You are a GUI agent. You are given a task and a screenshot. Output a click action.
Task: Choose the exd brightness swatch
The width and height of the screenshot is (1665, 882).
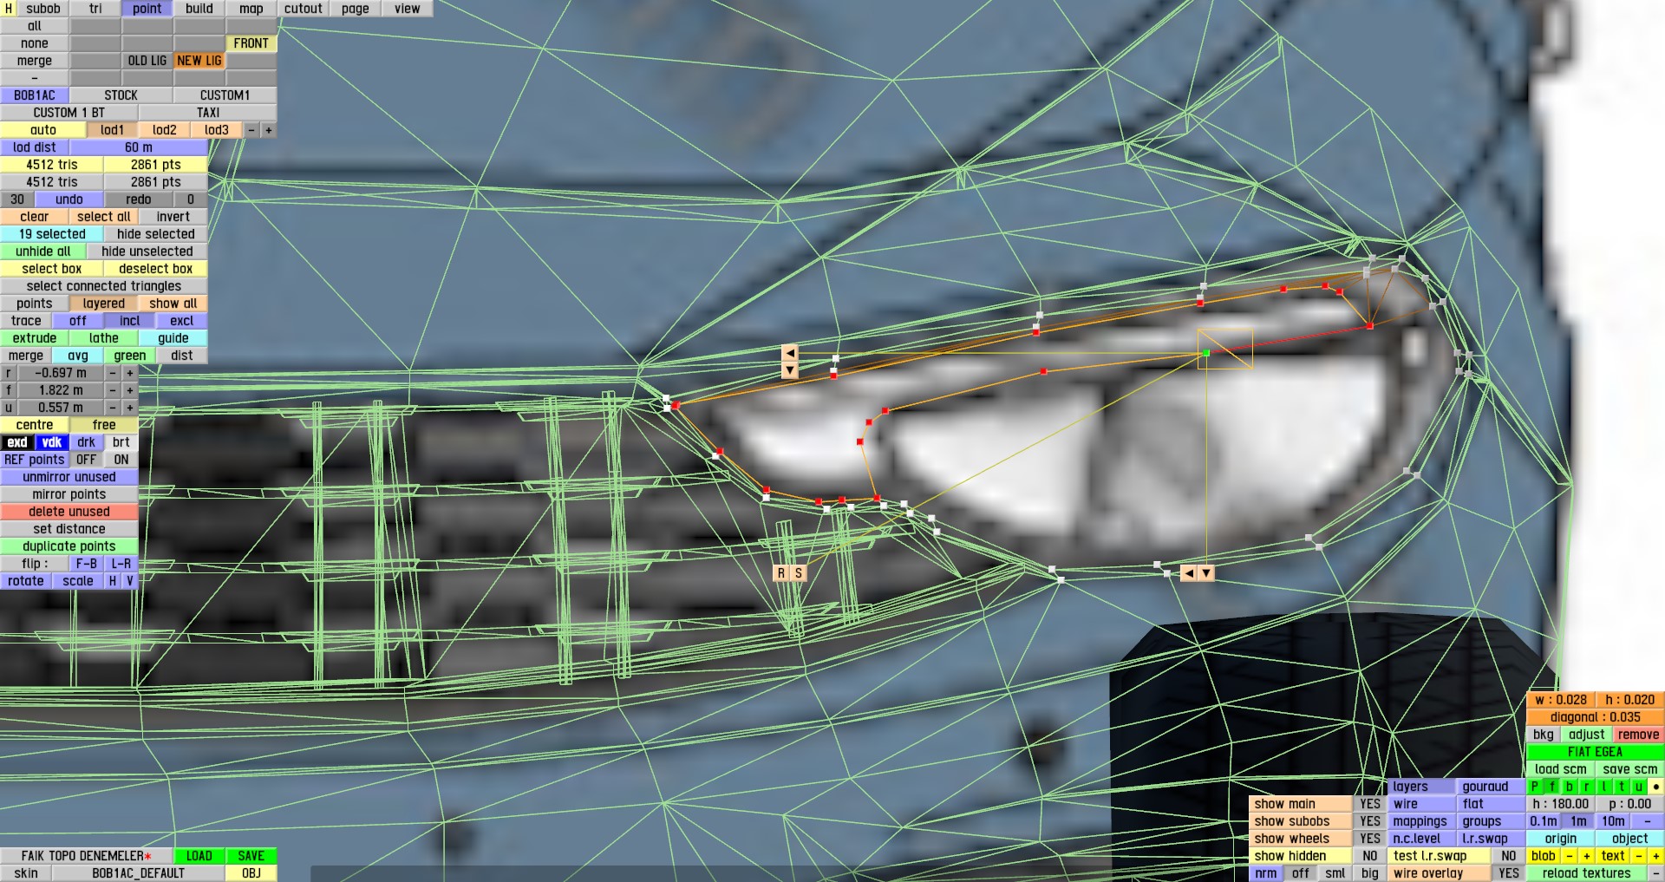point(17,442)
